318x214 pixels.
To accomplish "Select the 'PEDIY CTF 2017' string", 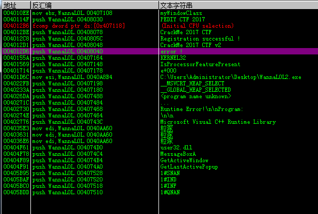I will pyautogui.click(x=182, y=19).
